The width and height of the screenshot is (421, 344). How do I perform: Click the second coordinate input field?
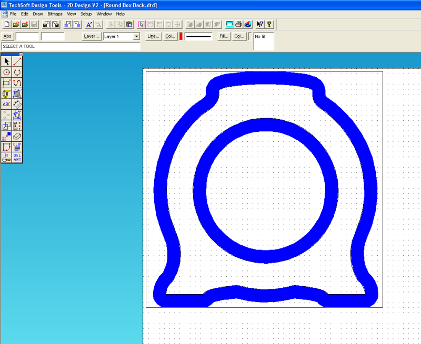pyautogui.click(x=53, y=36)
